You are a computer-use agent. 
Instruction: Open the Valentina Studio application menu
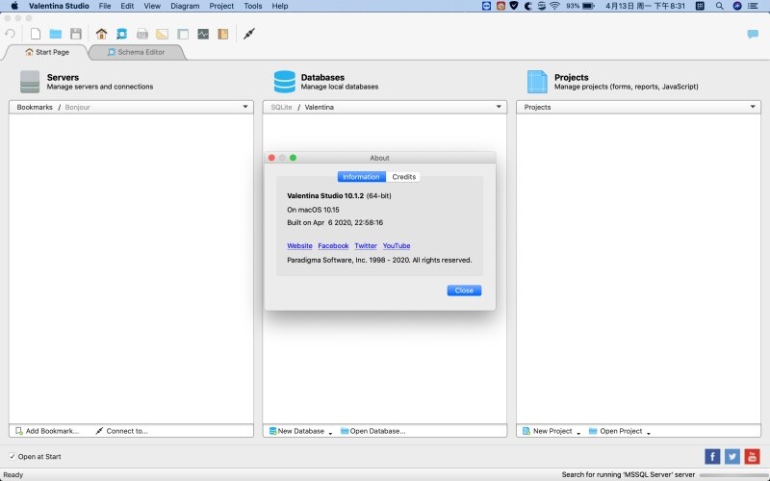point(59,6)
